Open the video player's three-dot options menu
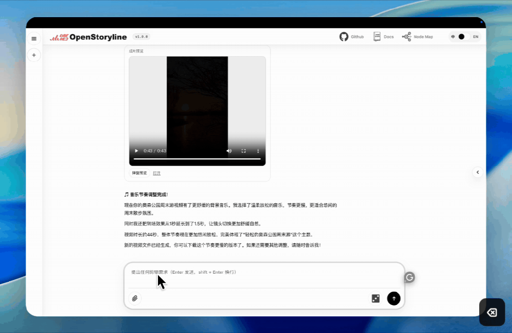The image size is (512, 333). [258, 151]
